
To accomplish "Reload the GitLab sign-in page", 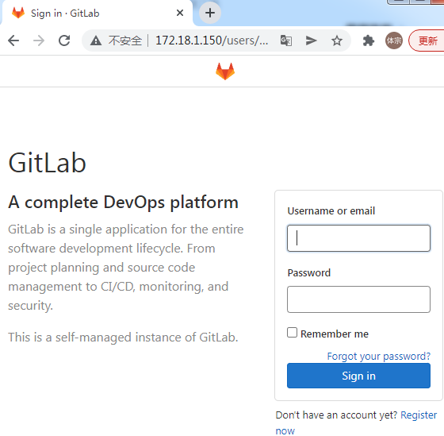I will click(64, 41).
